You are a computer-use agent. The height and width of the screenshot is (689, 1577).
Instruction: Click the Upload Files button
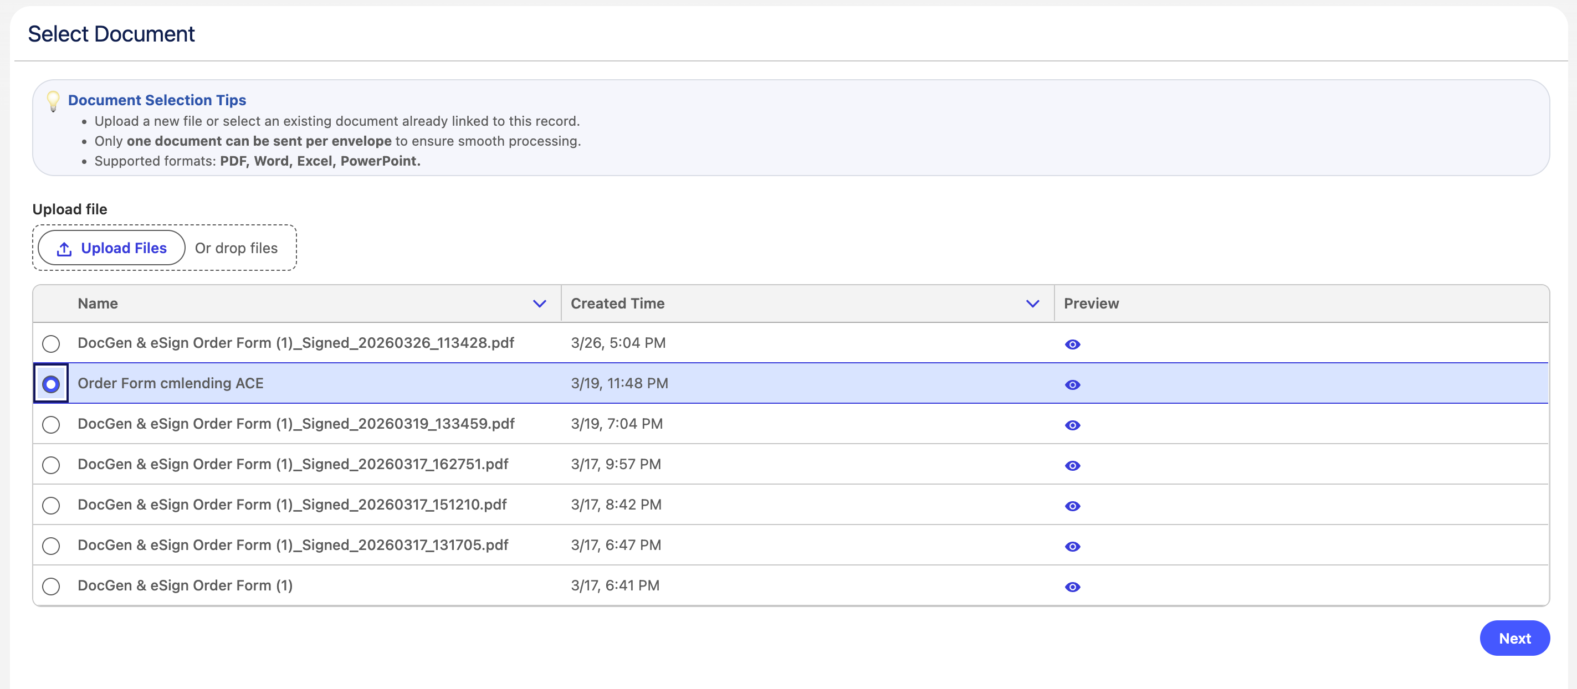click(111, 248)
